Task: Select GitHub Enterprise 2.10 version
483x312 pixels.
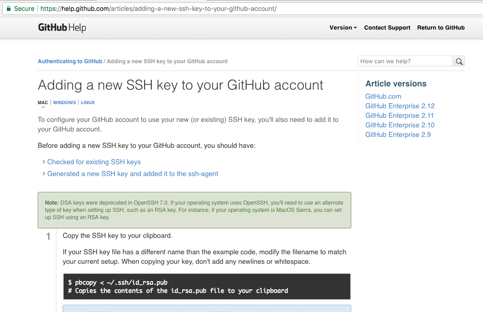Action: [400, 125]
